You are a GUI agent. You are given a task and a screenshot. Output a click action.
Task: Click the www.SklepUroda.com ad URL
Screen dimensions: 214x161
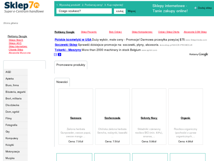tap(196, 40)
